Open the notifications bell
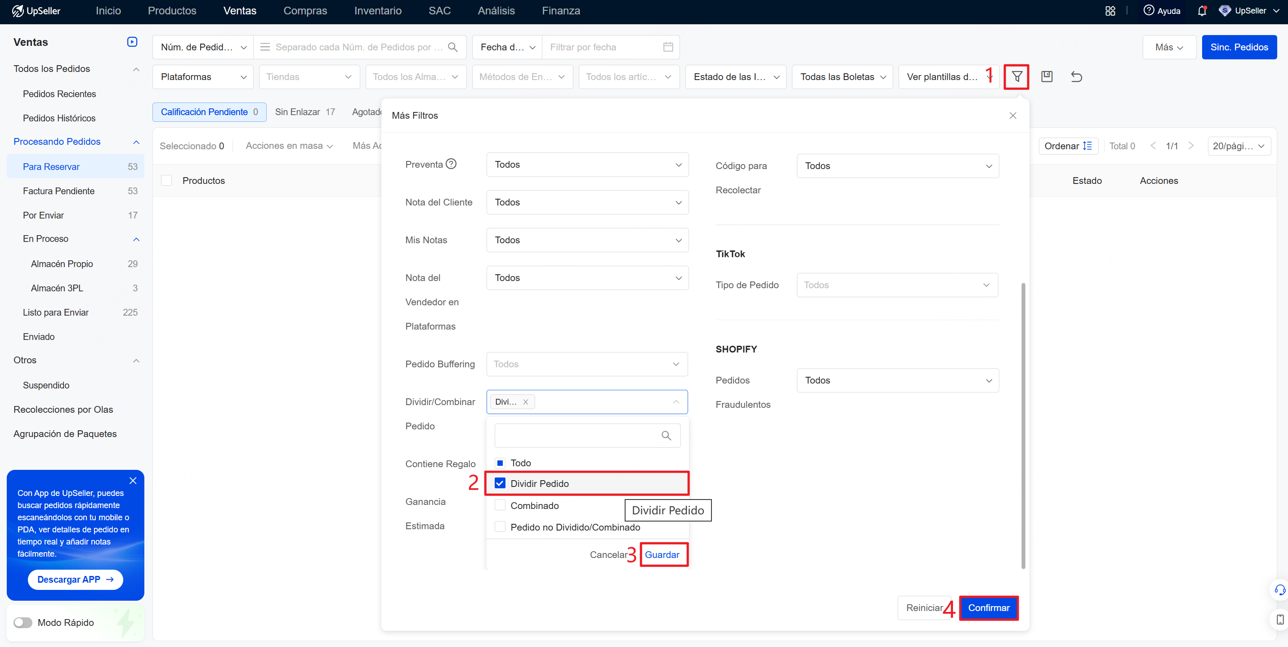 point(1202,10)
